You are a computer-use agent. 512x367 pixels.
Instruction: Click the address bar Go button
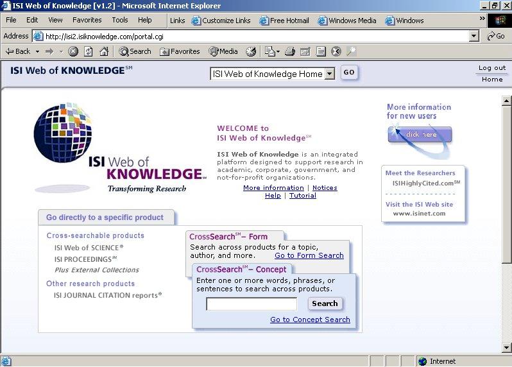[x=496, y=36]
